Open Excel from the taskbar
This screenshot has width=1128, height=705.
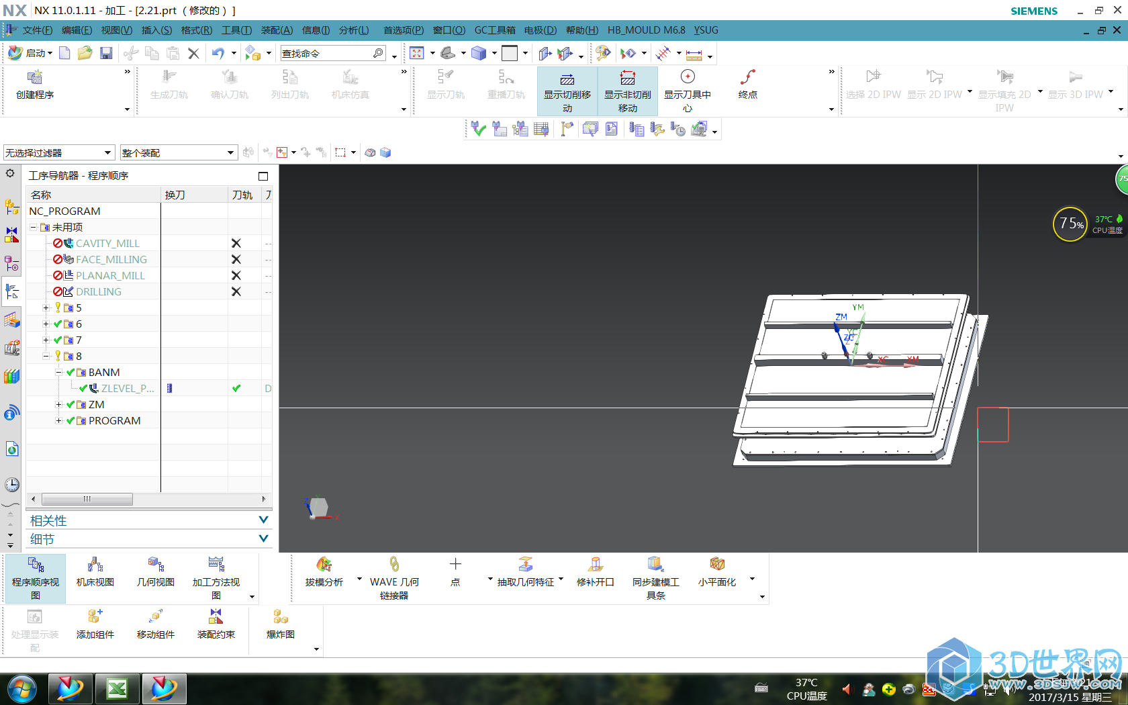pyautogui.click(x=117, y=689)
